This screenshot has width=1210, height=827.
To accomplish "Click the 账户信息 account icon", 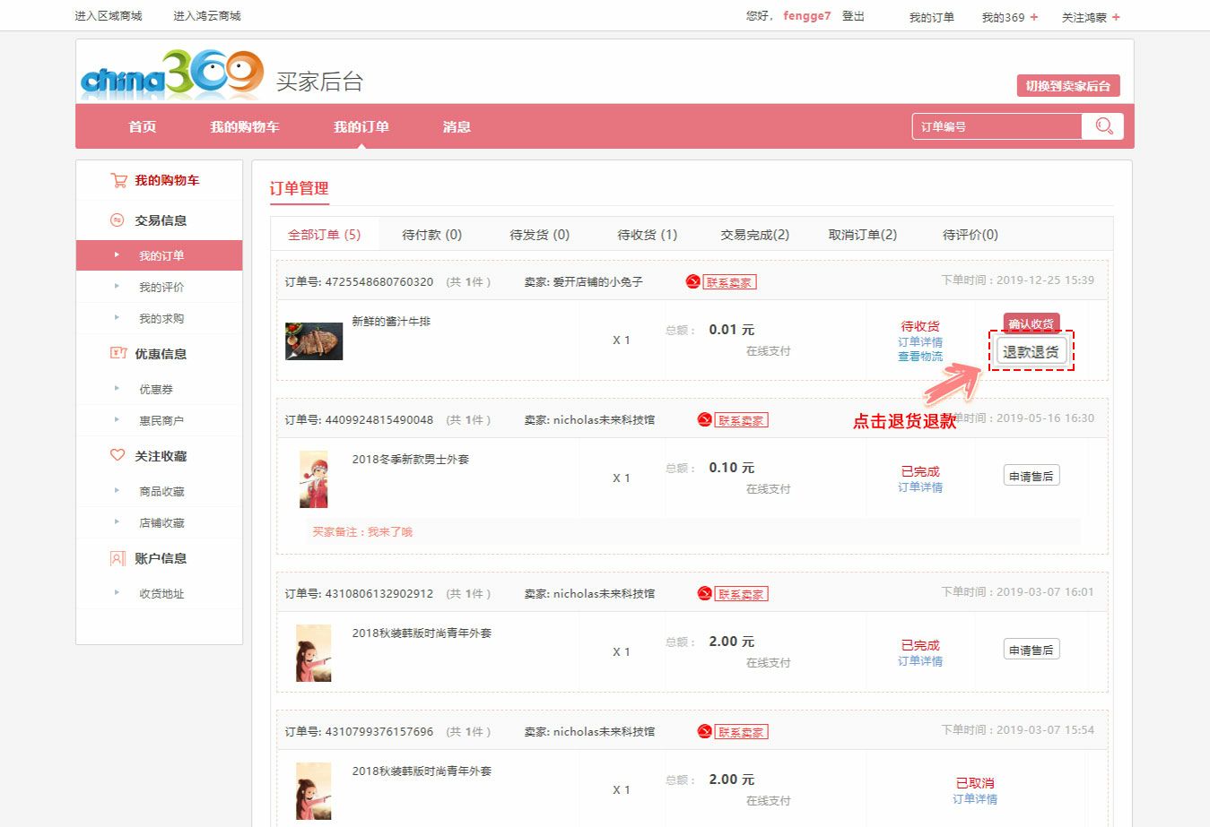I will (x=118, y=558).
